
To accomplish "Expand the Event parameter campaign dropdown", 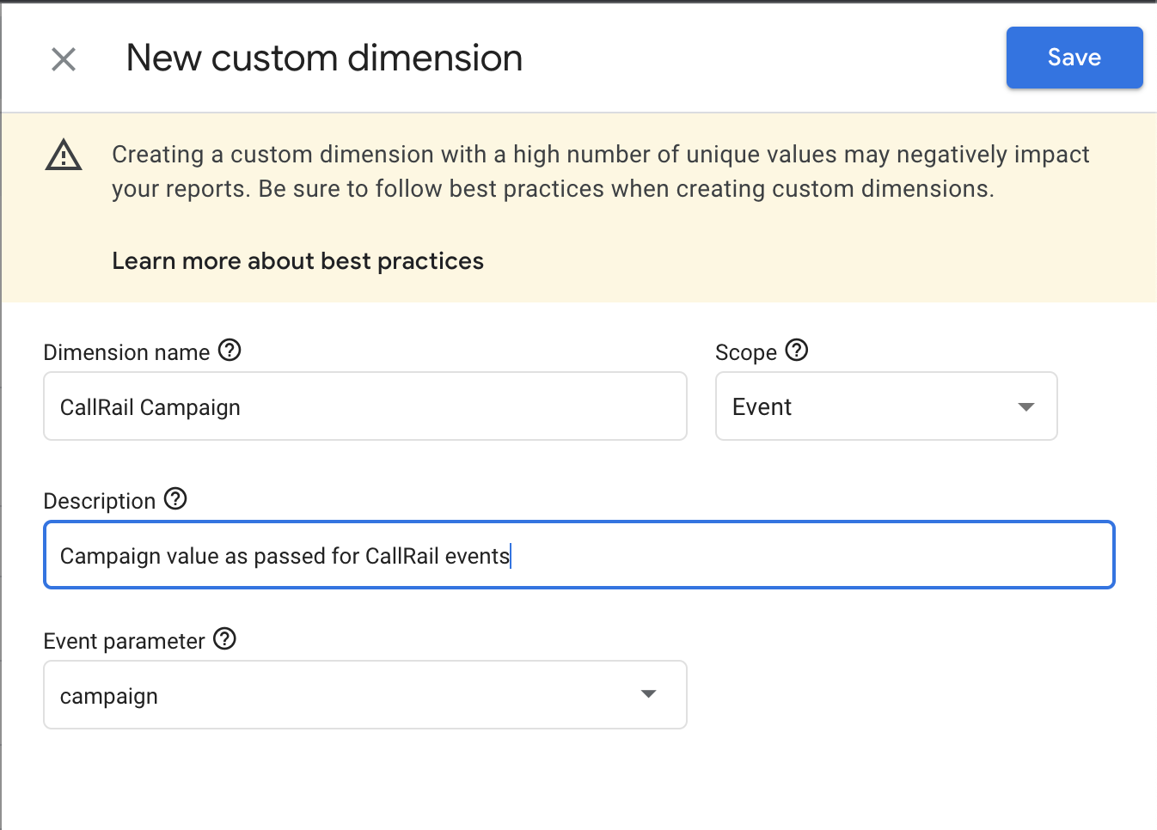I will [365, 695].
